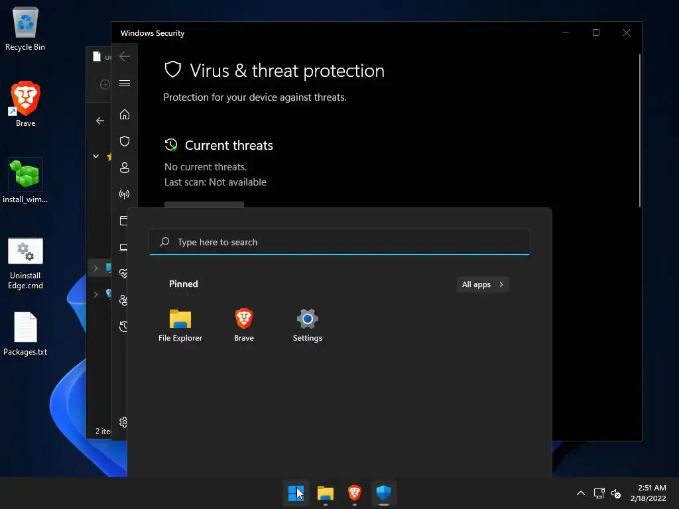Select Packages.txt file on desktop

[25, 334]
